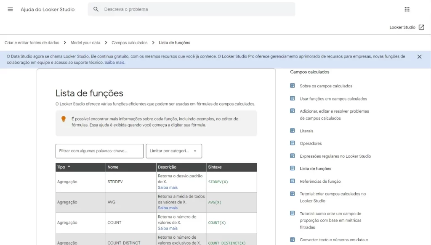This screenshot has width=431, height=245.
Task: Click article icon beside Expressões regulares
Action: pyautogui.click(x=293, y=156)
